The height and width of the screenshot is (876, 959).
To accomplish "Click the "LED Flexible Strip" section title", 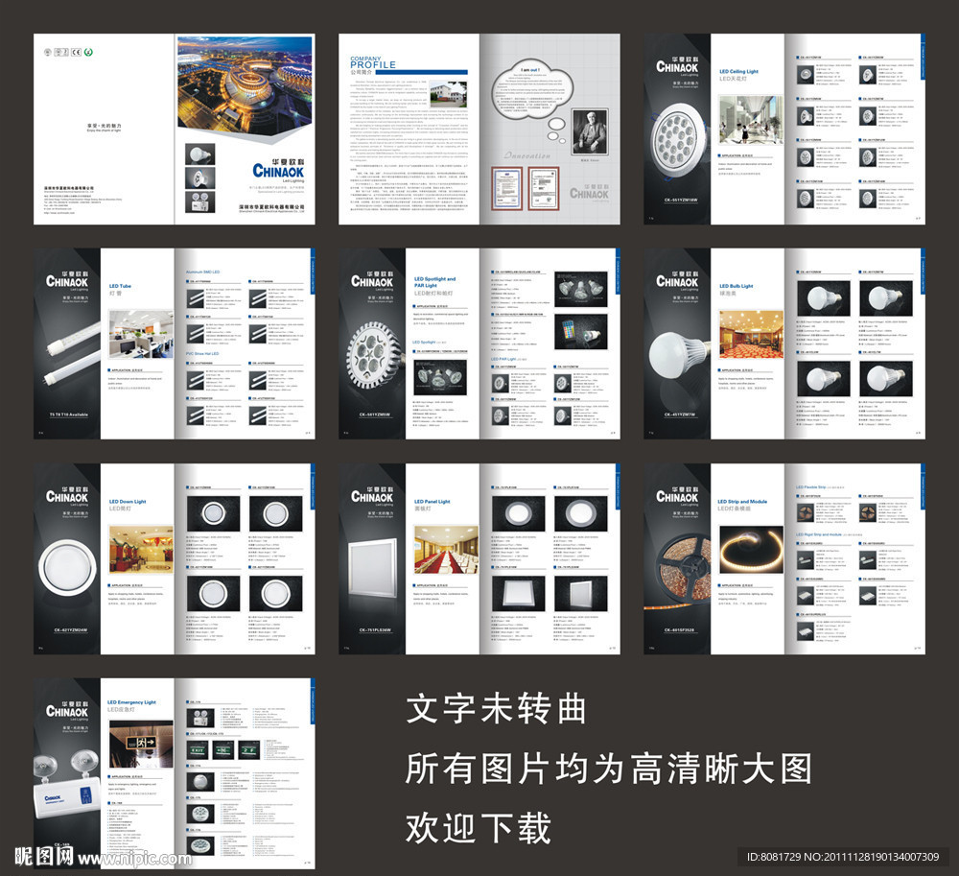I will [810, 487].
